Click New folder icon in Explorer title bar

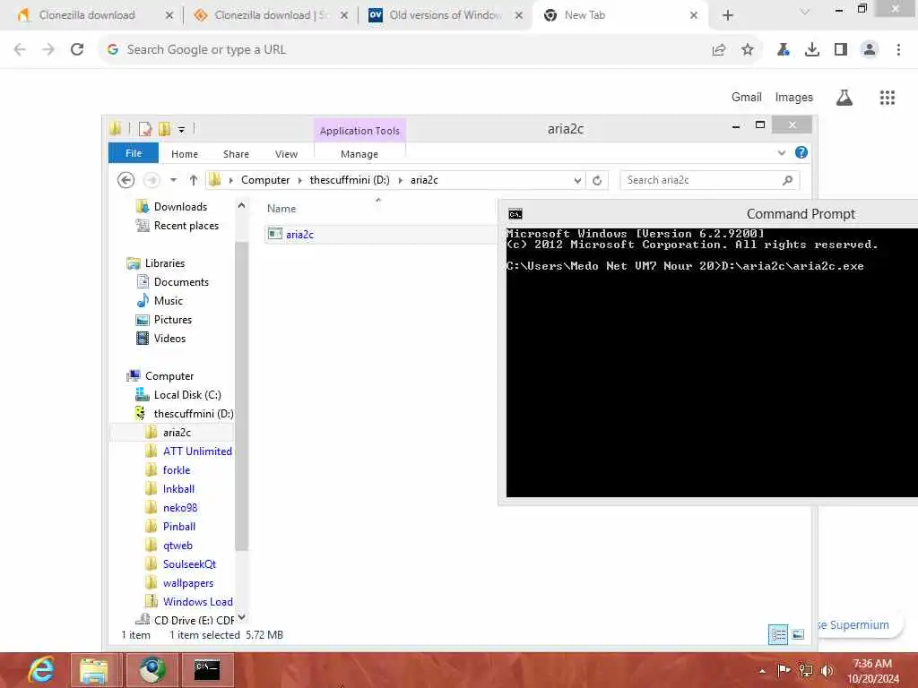(165, 129)
